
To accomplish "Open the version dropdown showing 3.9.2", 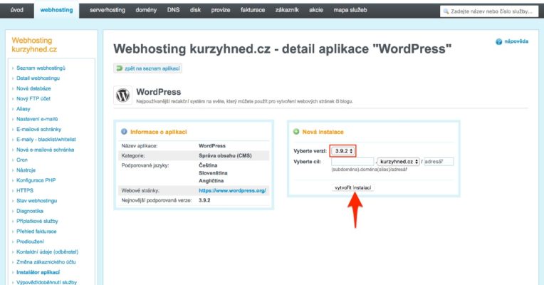I will [342, 151].
